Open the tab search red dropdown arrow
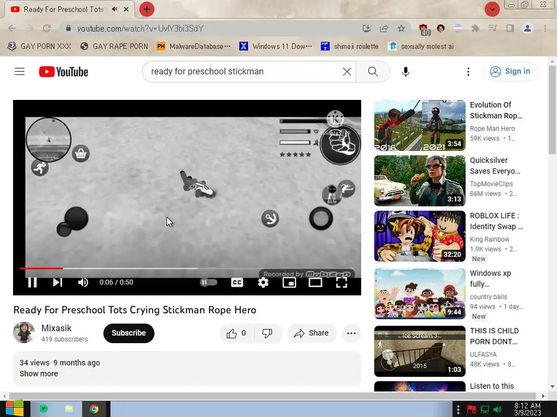 pyautogui.click(x=492, y=9)
